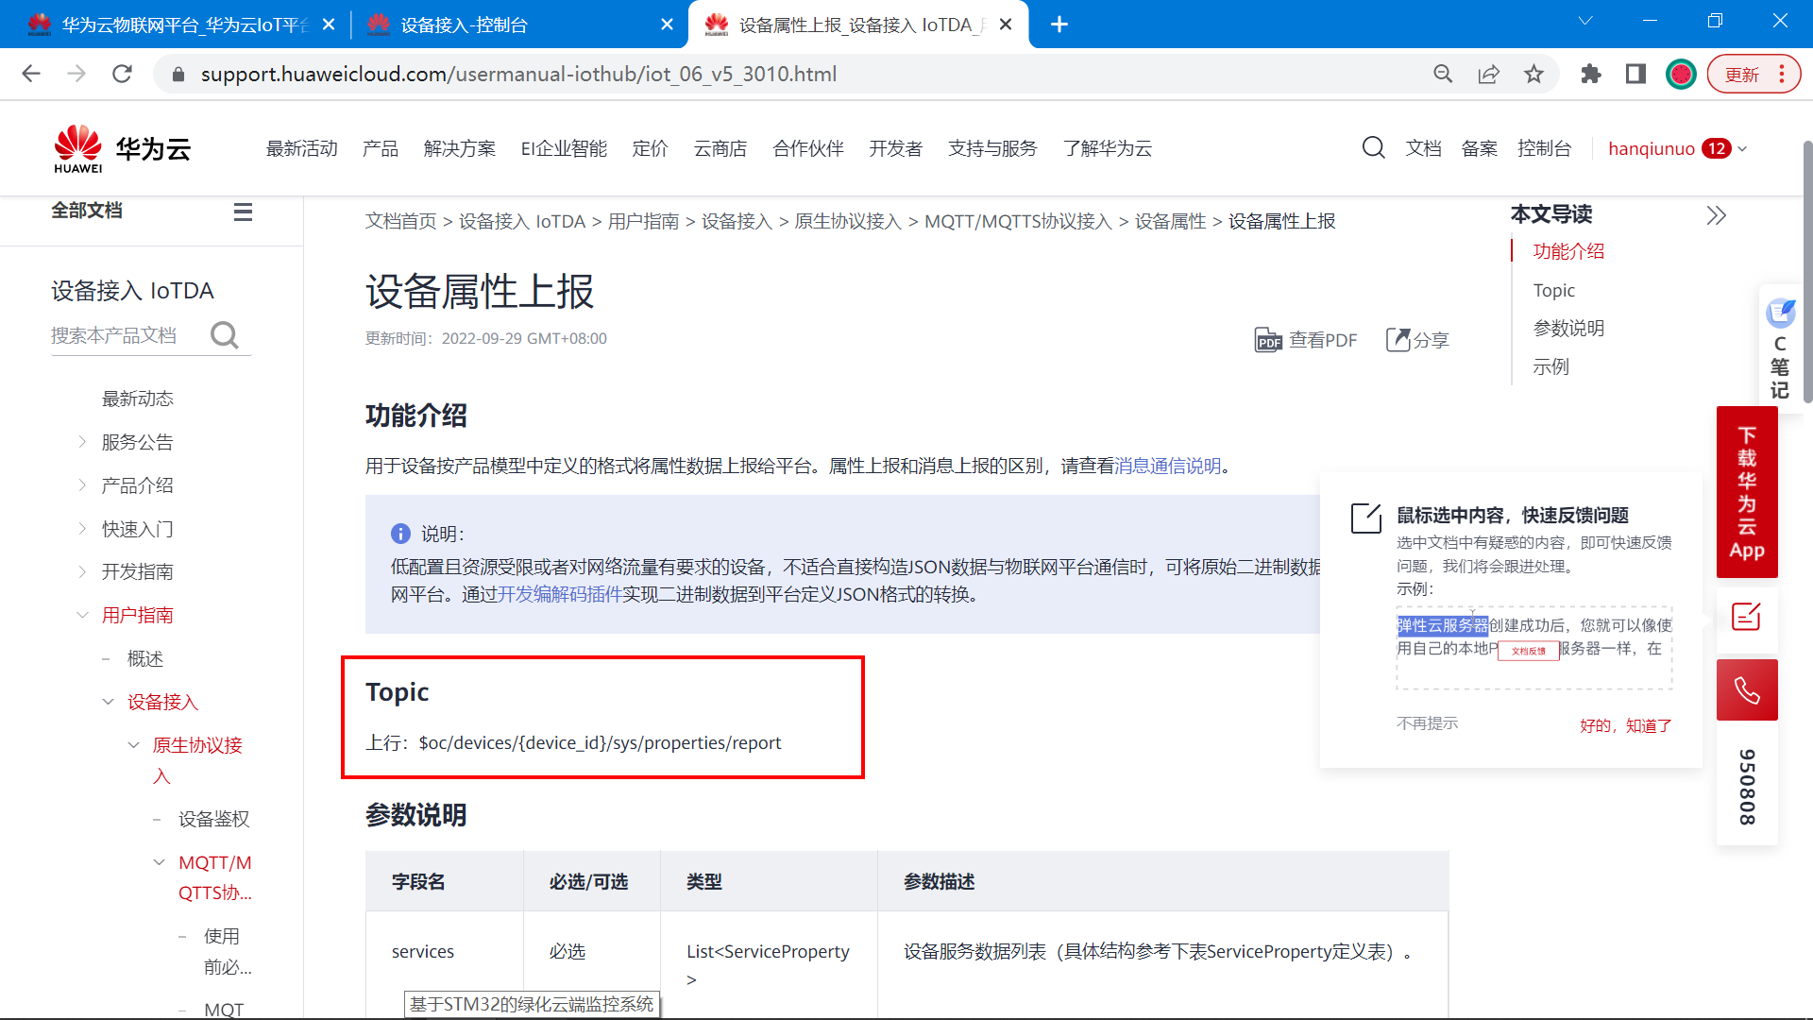This screenshot has width=1813, height=1020.
Task: Select 最新活动 top navigation menu item
Action: click(300, 145)
